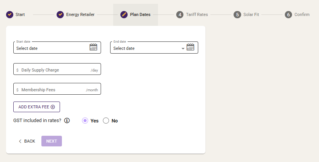This screenshot has height=162, width=319.
Task: Open the Start date select field
Action: point(57,48)
